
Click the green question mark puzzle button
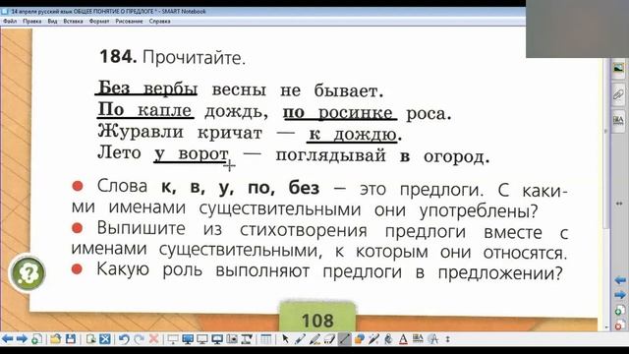click(28, 273)
